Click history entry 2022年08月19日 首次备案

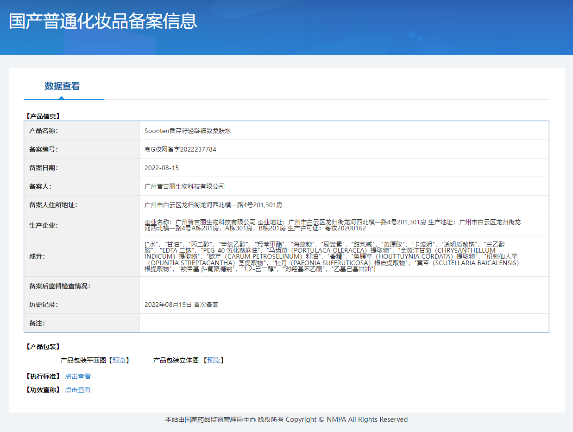(181, 305)
